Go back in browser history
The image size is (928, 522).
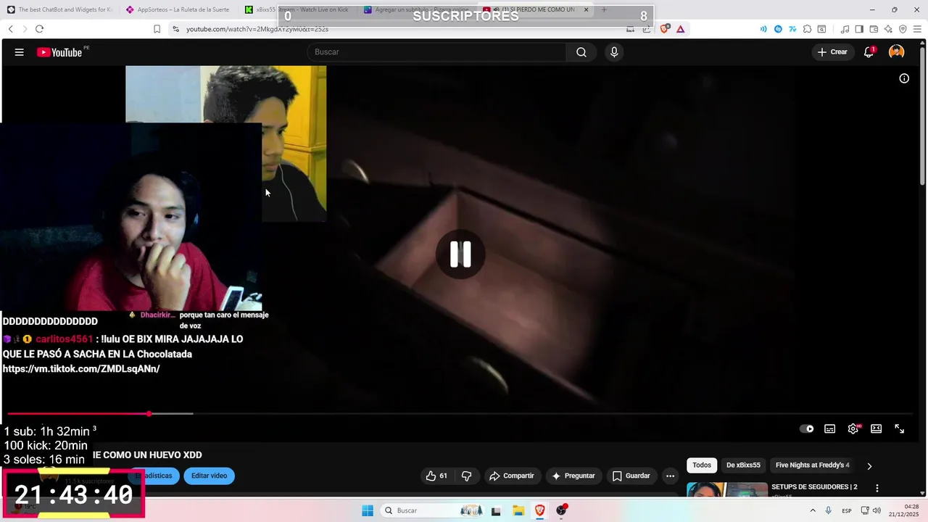coord(10,29)
